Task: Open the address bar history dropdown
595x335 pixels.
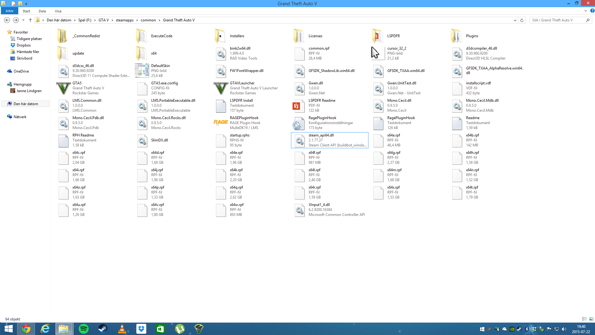Action: coord(515,20)
